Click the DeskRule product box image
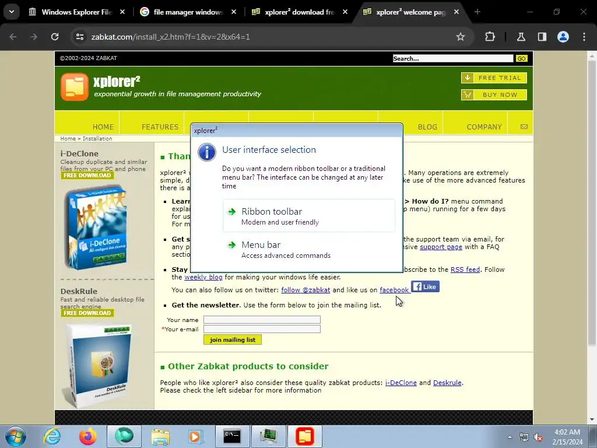Image resolution: width=597 pixels, height=448 pixels. (98, 366)
